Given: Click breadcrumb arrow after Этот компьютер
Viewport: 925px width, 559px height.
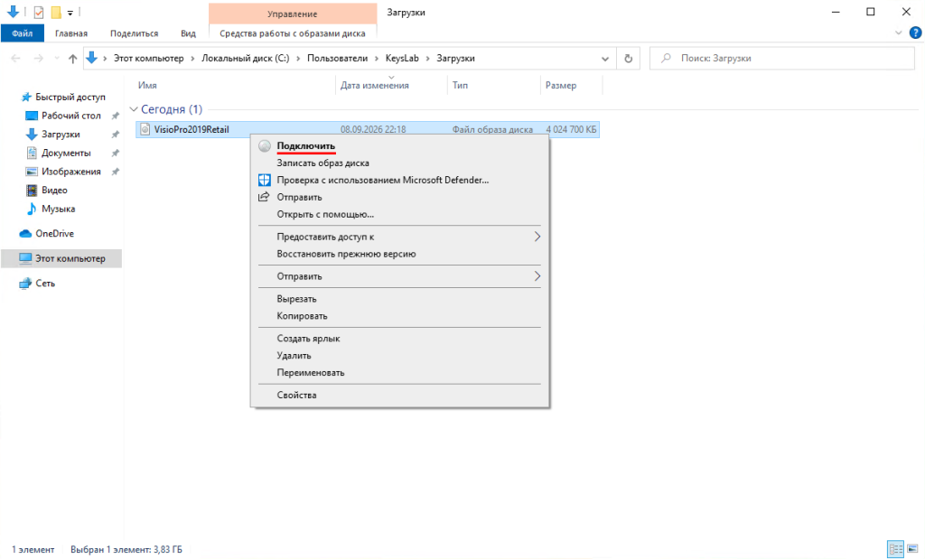Looking at the screenshot, I should pos(193,59).
